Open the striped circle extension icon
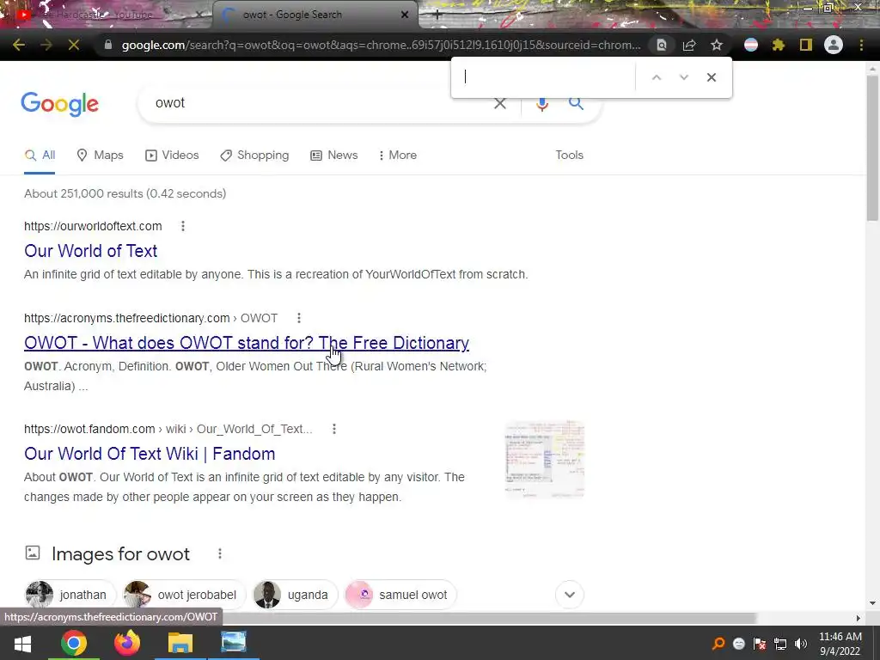 tap(751, 45)
